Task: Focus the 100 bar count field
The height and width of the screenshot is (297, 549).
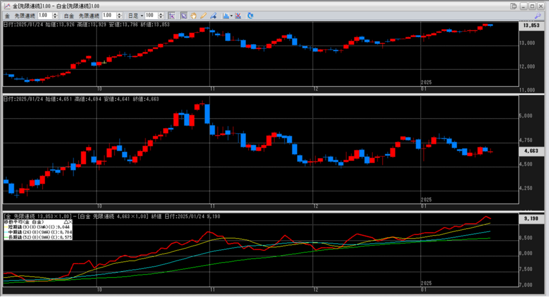Action: (151, 16)
